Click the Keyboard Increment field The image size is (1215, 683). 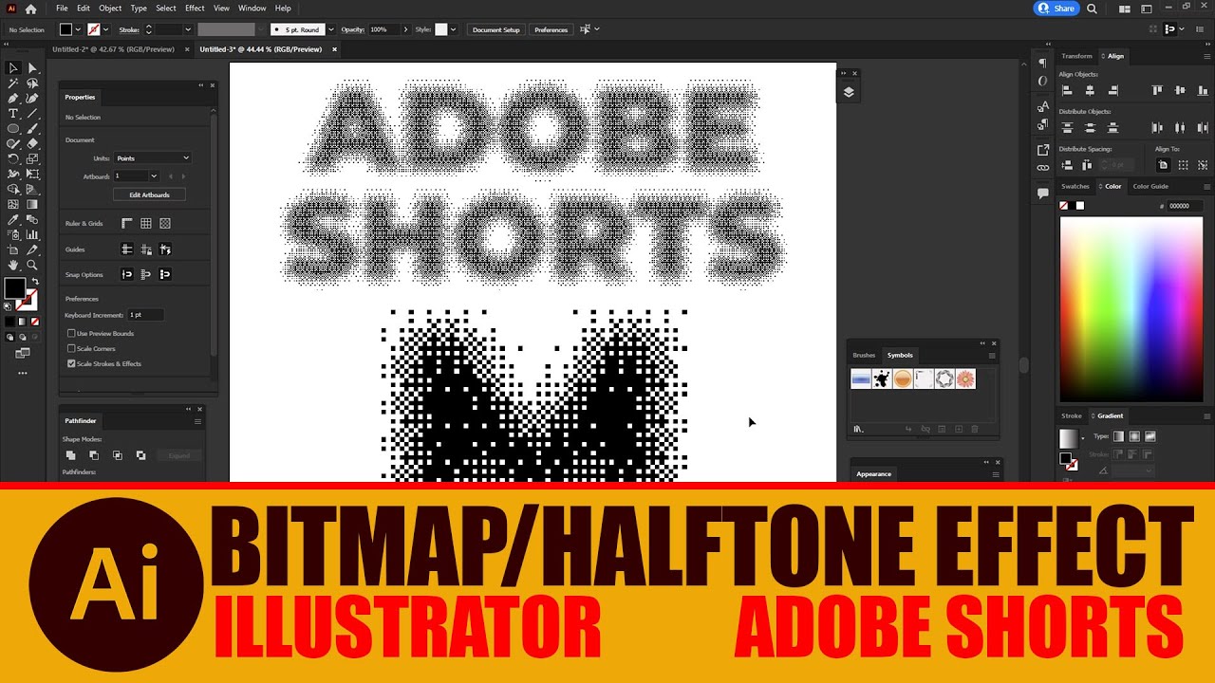145,315
